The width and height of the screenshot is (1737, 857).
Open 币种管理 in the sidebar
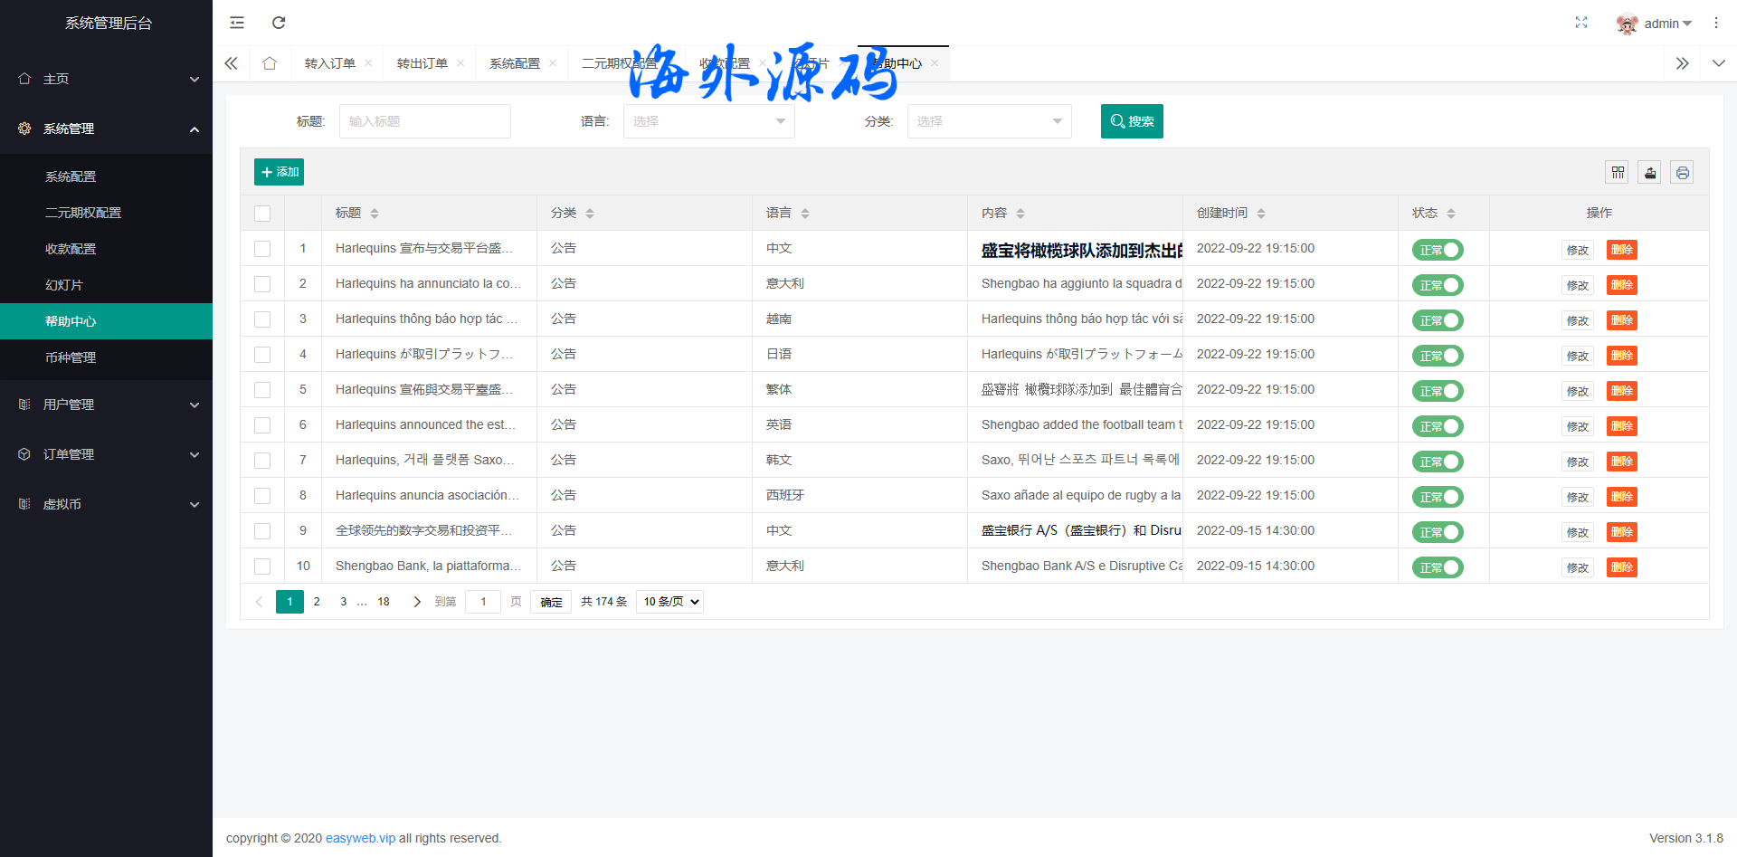click(71, 357)
